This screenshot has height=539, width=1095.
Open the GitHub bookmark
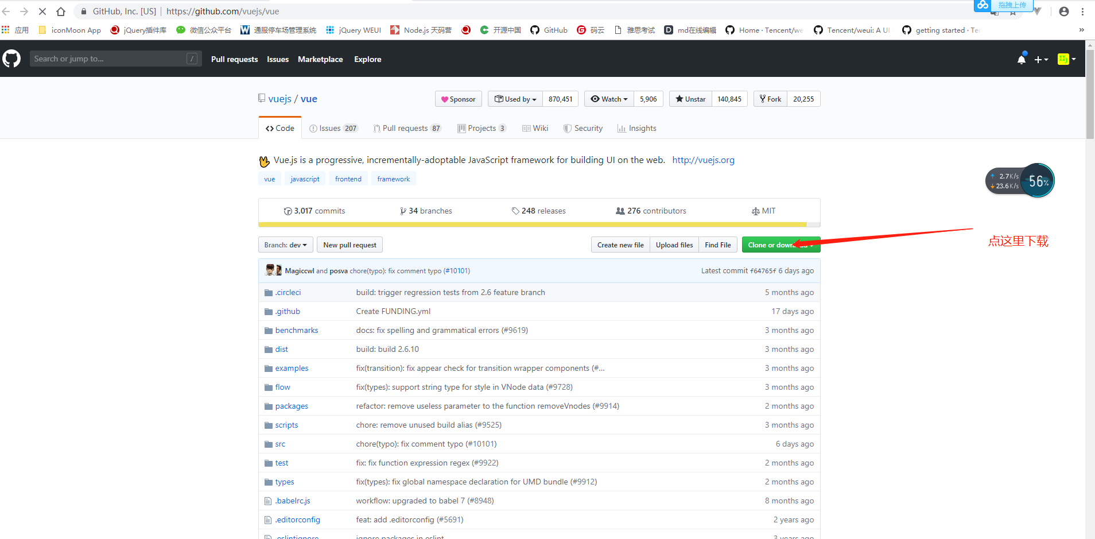click(x=549, y=30)
